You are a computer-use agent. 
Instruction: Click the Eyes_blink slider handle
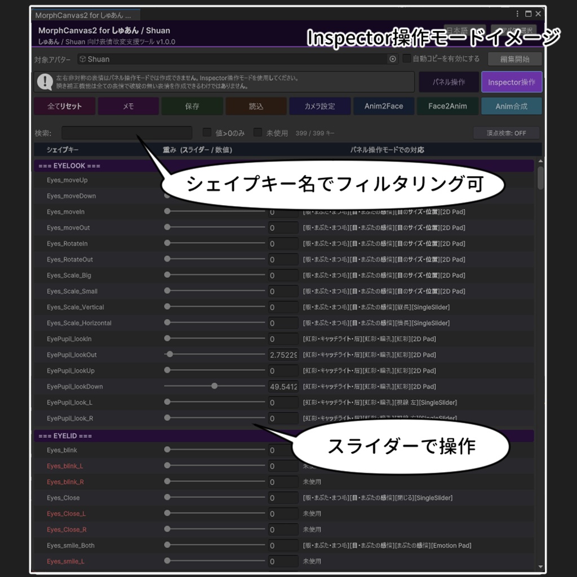click(x=167, y=449)
